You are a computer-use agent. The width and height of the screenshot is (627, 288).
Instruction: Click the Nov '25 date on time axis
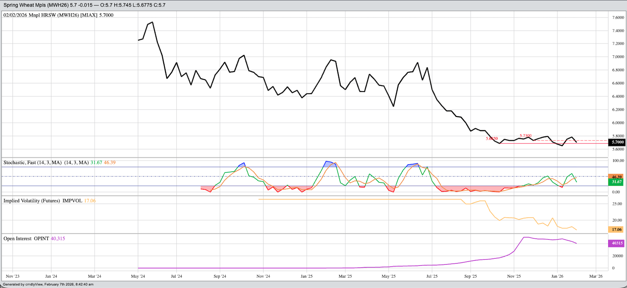pos(514,276)
